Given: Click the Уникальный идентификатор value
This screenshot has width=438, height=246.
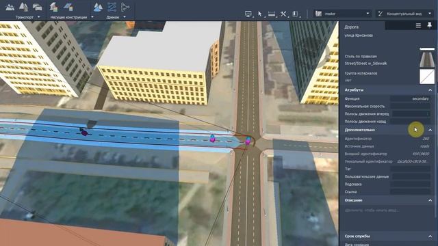Looking at the screenshot, I should point(413,161).
